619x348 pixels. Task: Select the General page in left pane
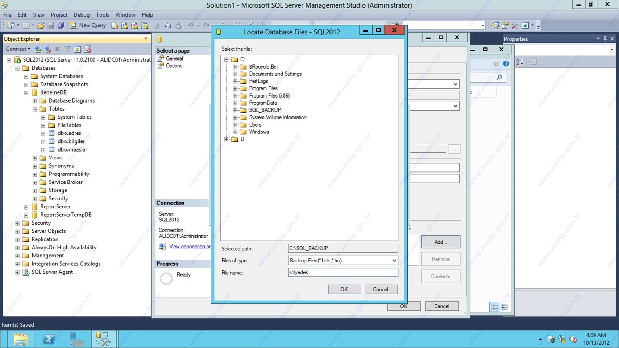point(174,58)
